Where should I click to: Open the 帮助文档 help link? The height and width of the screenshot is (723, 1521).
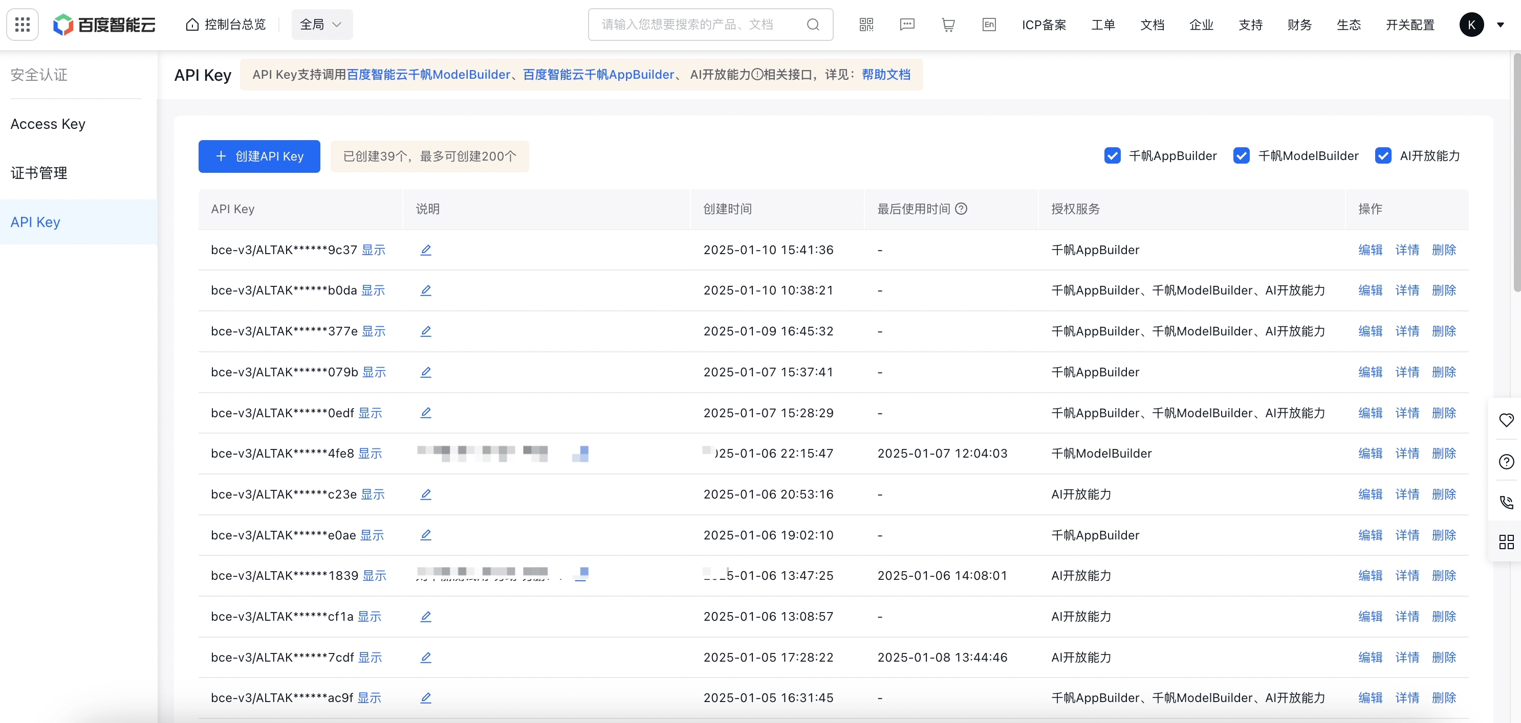pyautogui.click(x=886, y=74)
